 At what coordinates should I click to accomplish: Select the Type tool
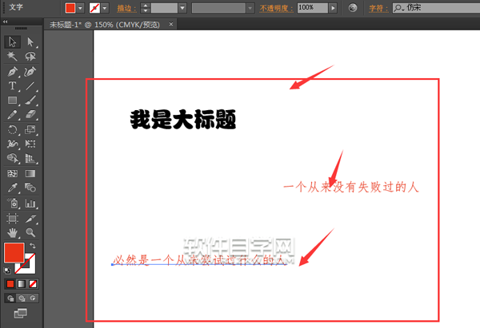12,86
